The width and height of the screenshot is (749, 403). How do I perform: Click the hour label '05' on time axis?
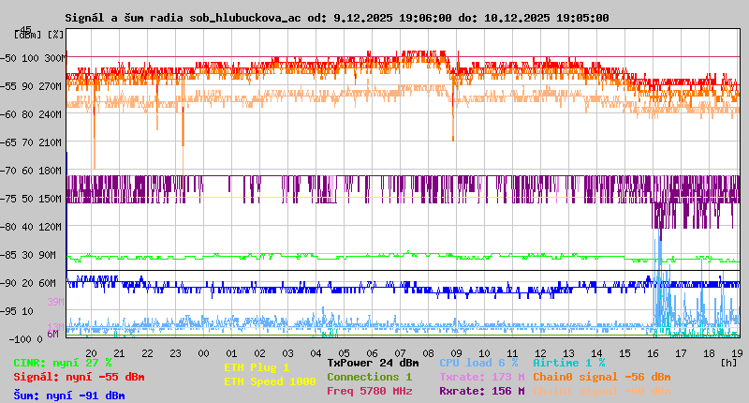344,353
